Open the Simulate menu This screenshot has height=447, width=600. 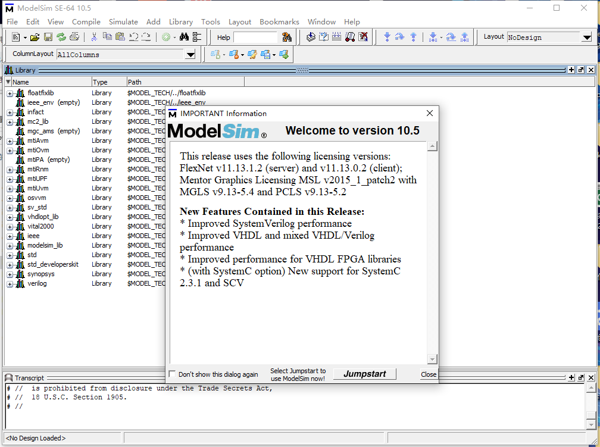coord(123,21)
